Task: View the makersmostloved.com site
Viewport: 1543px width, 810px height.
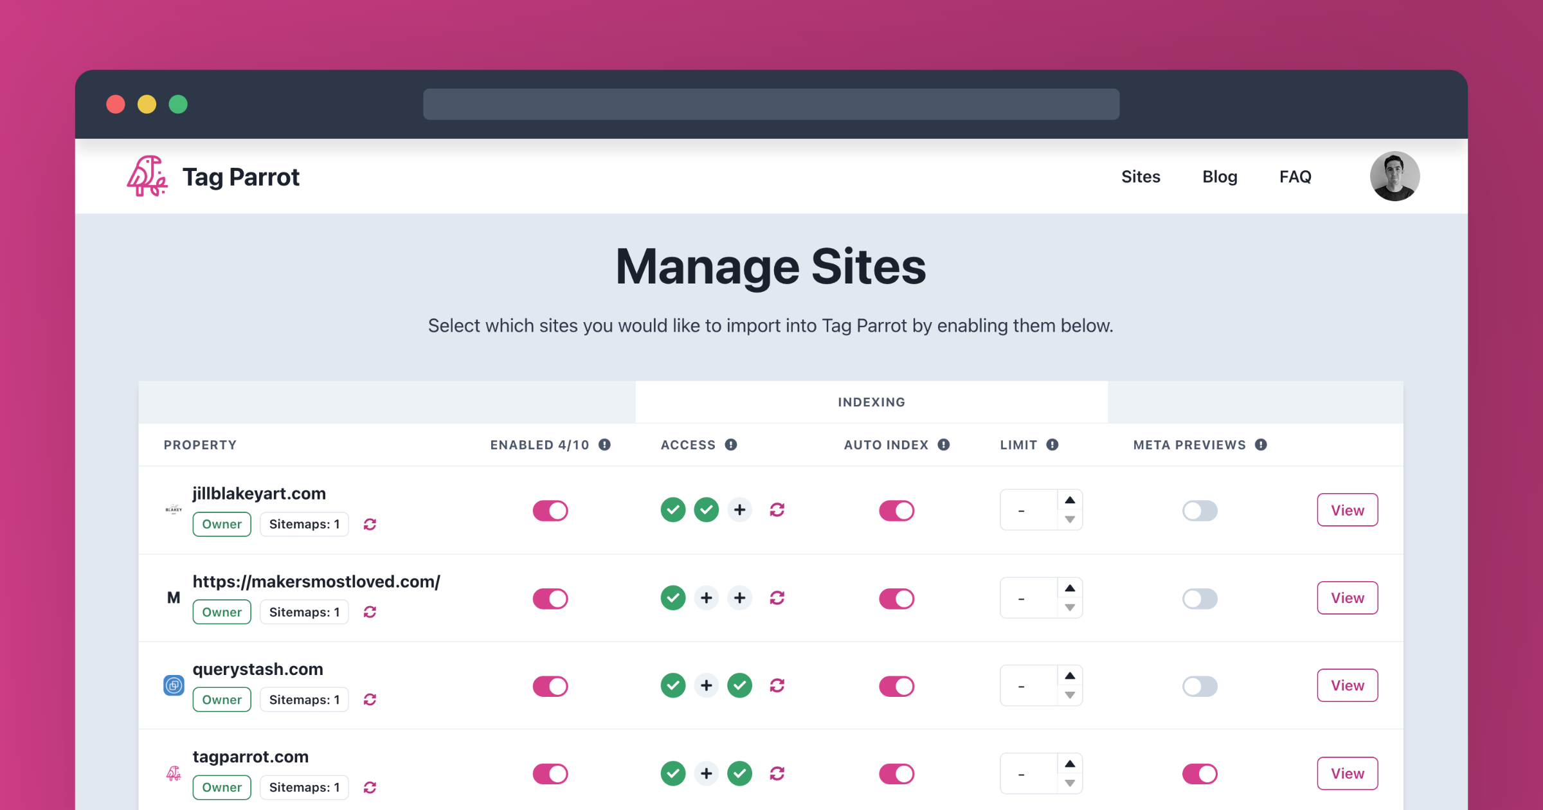Action: click(1348, 598)
